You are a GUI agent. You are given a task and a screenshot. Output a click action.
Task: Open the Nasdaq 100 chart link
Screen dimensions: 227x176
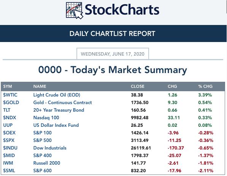46,118
